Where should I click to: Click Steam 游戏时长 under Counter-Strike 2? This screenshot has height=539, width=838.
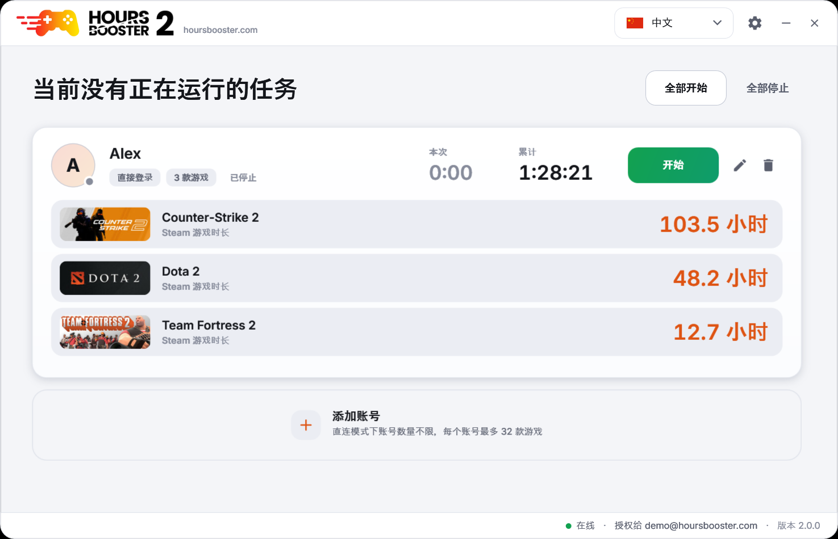pos(195,233)
